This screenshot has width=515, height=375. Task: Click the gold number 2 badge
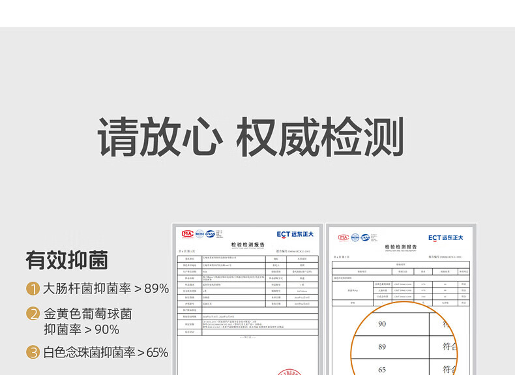[x=33, y=314]
